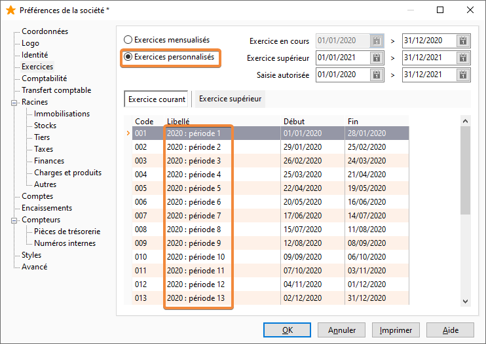Select Exercices mensualisés radio button
The width and height of the screenshot is (486, 344).
click(x=128, y=40)
